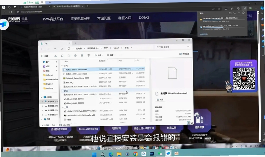Go up one folder level in Explorer
265x157 pixels.
point(55,49)
